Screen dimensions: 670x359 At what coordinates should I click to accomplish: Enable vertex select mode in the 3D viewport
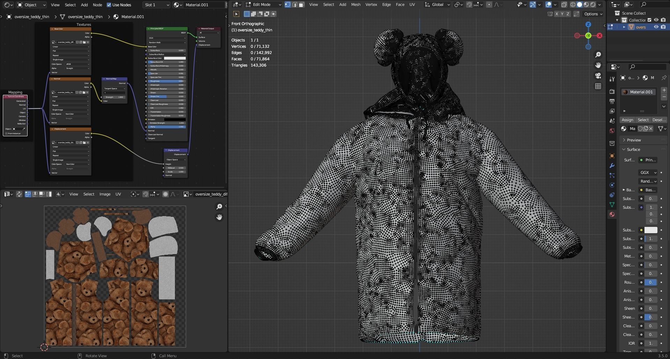click(288, 5)
